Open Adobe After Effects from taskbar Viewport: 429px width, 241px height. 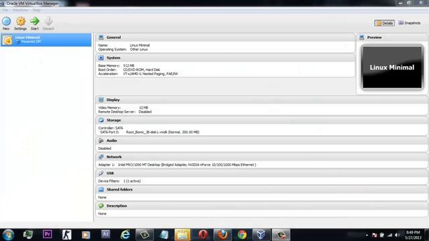(106, 234)
